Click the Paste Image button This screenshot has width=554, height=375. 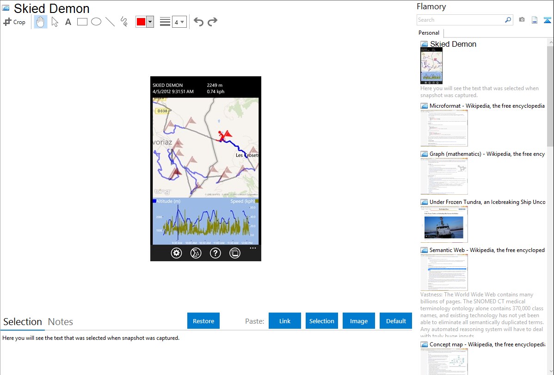pyautogui.click(x=358, y=321)
